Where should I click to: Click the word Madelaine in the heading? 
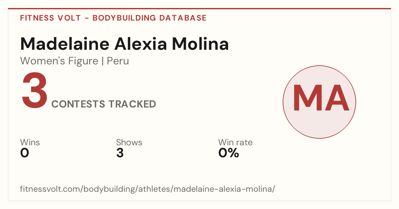(64, 44)
